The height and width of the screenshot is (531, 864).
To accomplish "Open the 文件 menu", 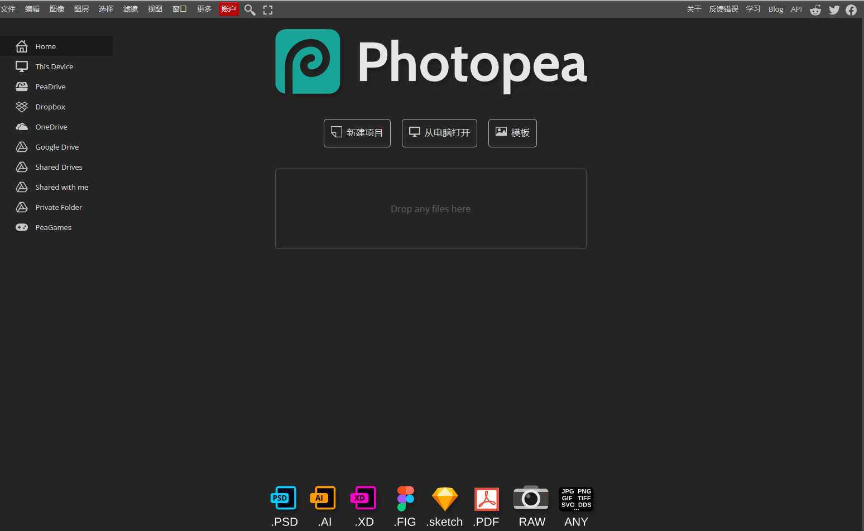I will click(x=8, y=9).
